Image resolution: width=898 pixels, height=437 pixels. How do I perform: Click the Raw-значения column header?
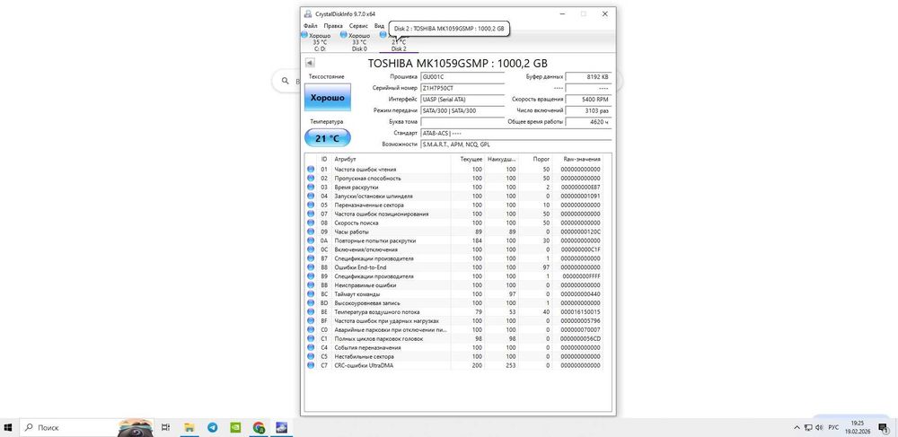tap(577, 159)
